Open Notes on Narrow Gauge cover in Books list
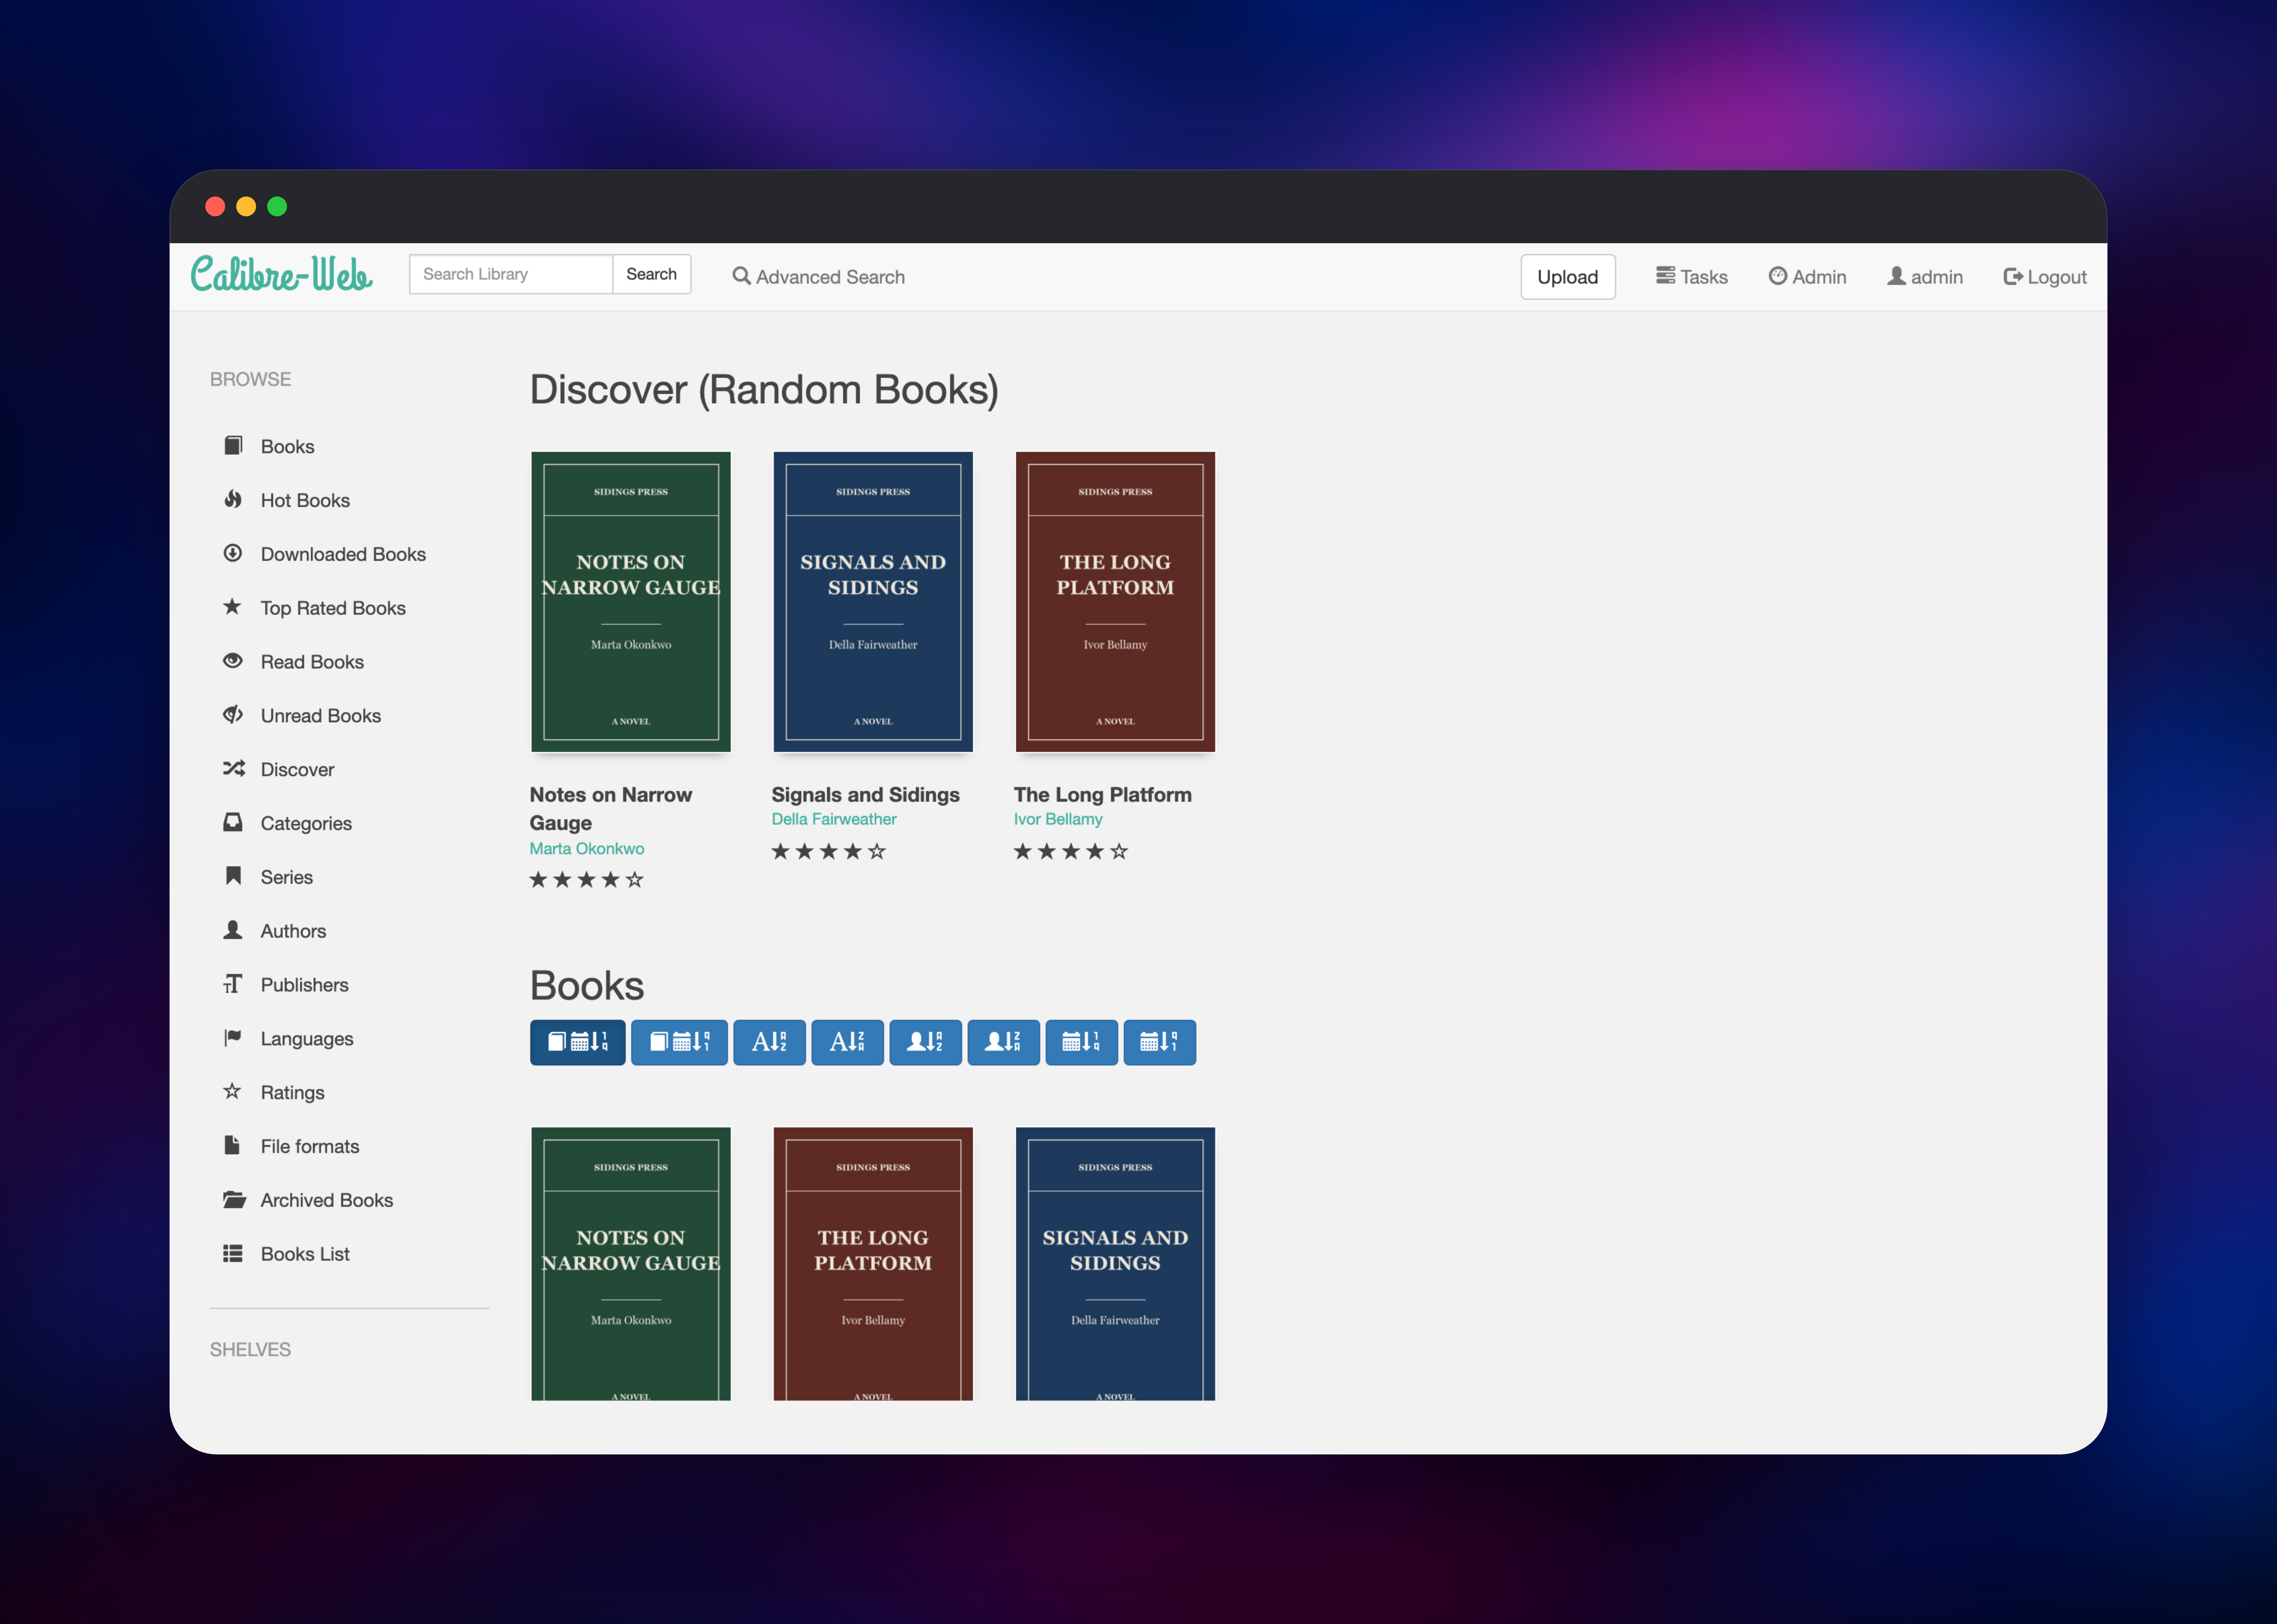This screenshot has width=2277, height=1624. [631, 1264]
